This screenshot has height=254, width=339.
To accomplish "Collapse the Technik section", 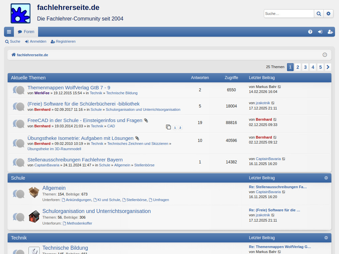I will click(326, 237).
